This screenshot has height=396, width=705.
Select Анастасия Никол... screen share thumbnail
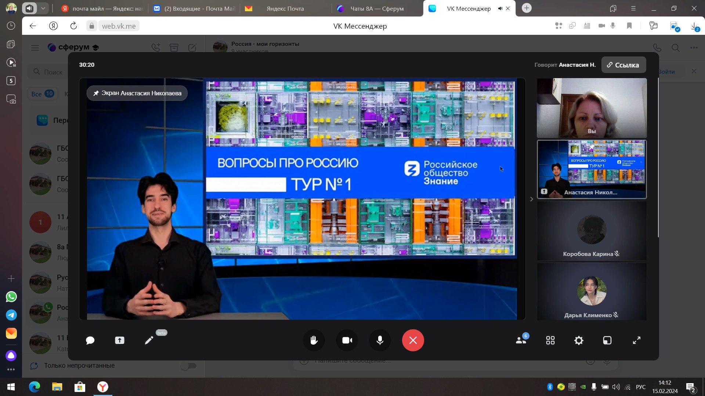[x=592, y=169]
